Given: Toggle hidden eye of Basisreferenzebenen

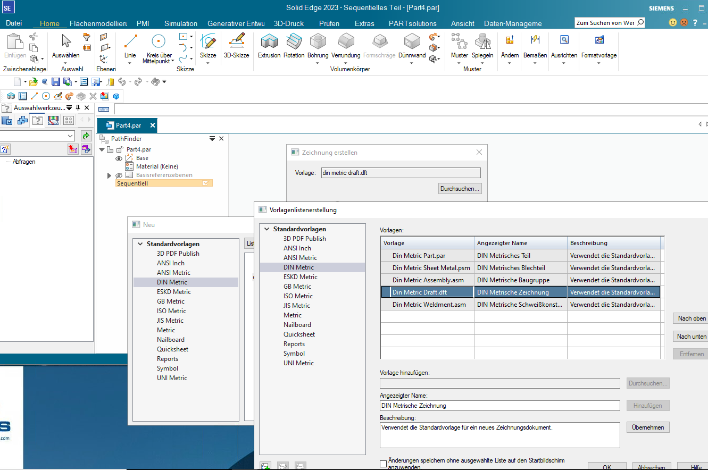Looking at the screenshot, I should click(119, 175).
